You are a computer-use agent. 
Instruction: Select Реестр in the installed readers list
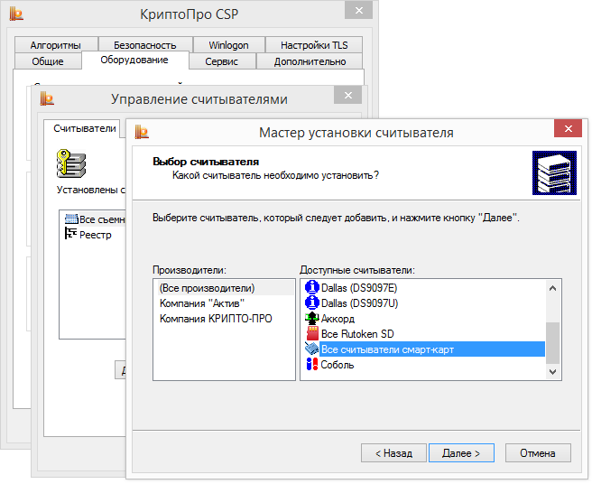point(95,235)
